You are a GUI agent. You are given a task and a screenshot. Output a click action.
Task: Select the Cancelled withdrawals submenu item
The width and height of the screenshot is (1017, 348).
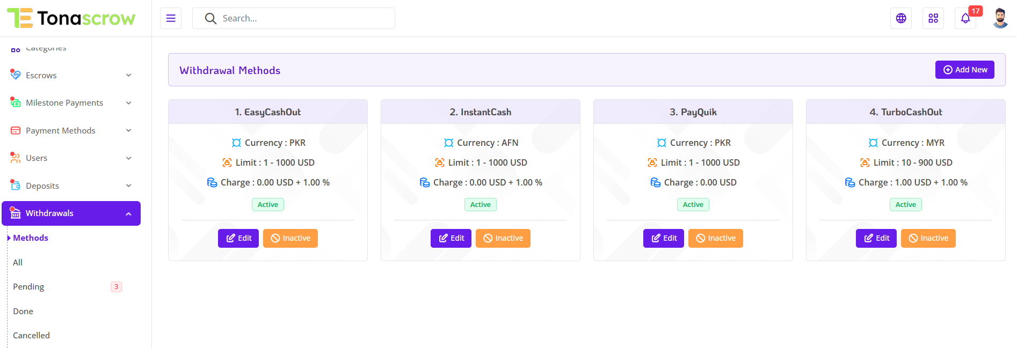tap(32, 336)
